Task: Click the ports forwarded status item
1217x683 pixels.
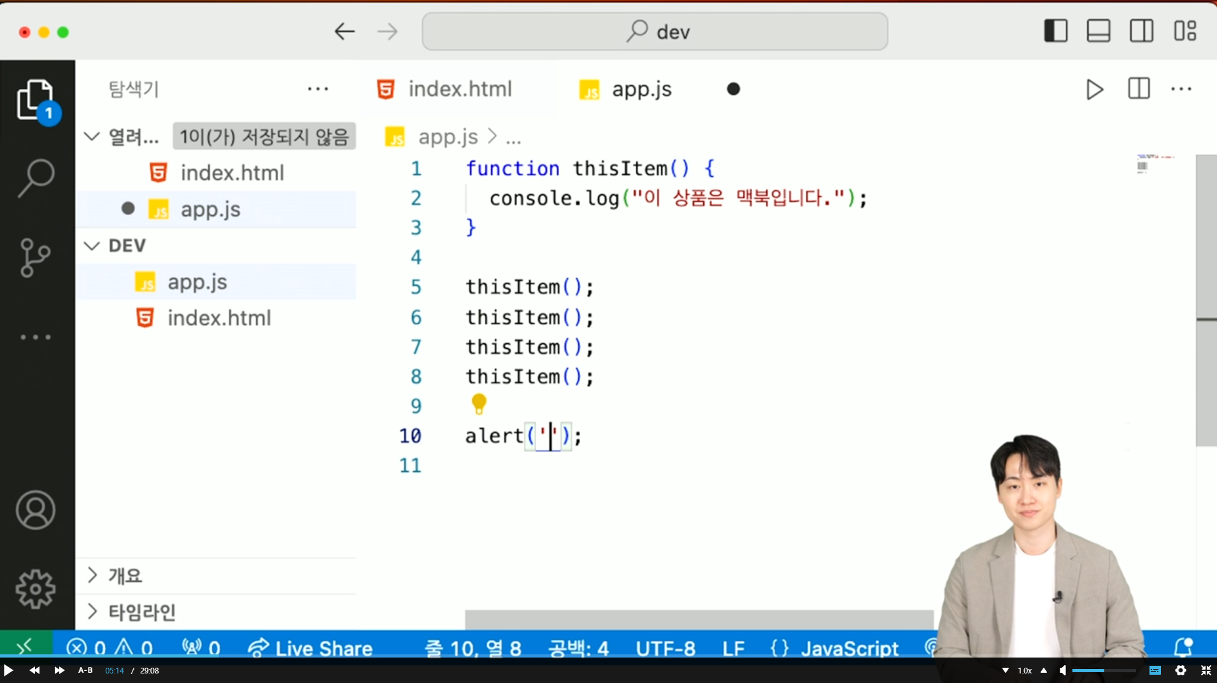Action: pyautogui.click(x=201, y=648)
